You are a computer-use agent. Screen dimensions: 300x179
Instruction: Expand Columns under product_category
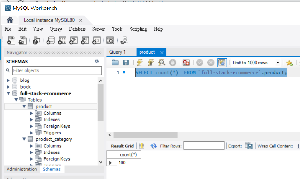[31, 146]
